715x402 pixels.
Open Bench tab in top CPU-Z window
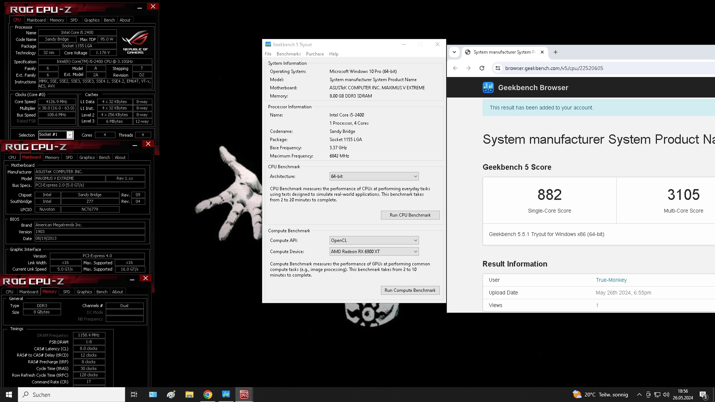coord(109,20)
